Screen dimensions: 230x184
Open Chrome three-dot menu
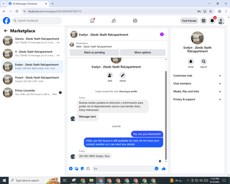(226, 11)
